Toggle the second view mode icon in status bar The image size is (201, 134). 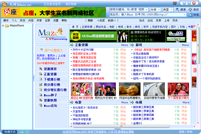(27, 132)
